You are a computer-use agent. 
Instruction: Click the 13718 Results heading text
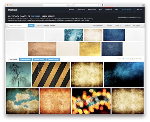click(x=48, y=16)
